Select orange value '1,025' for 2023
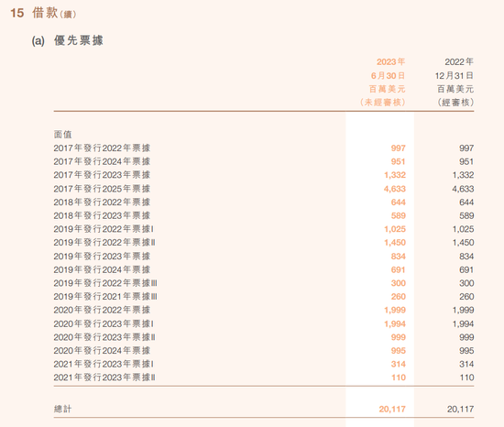This screenshot has width=504, height=427. coord(395,229)
